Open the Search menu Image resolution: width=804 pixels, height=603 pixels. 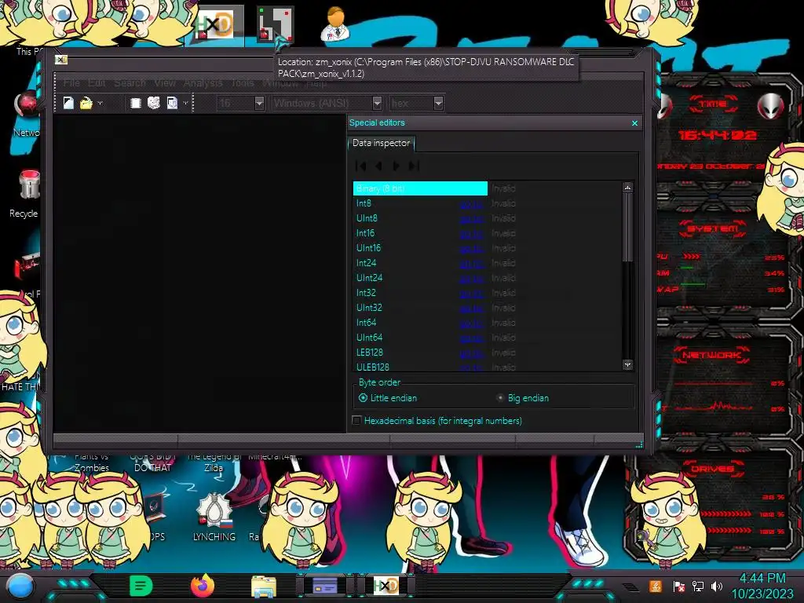point(130,82)
